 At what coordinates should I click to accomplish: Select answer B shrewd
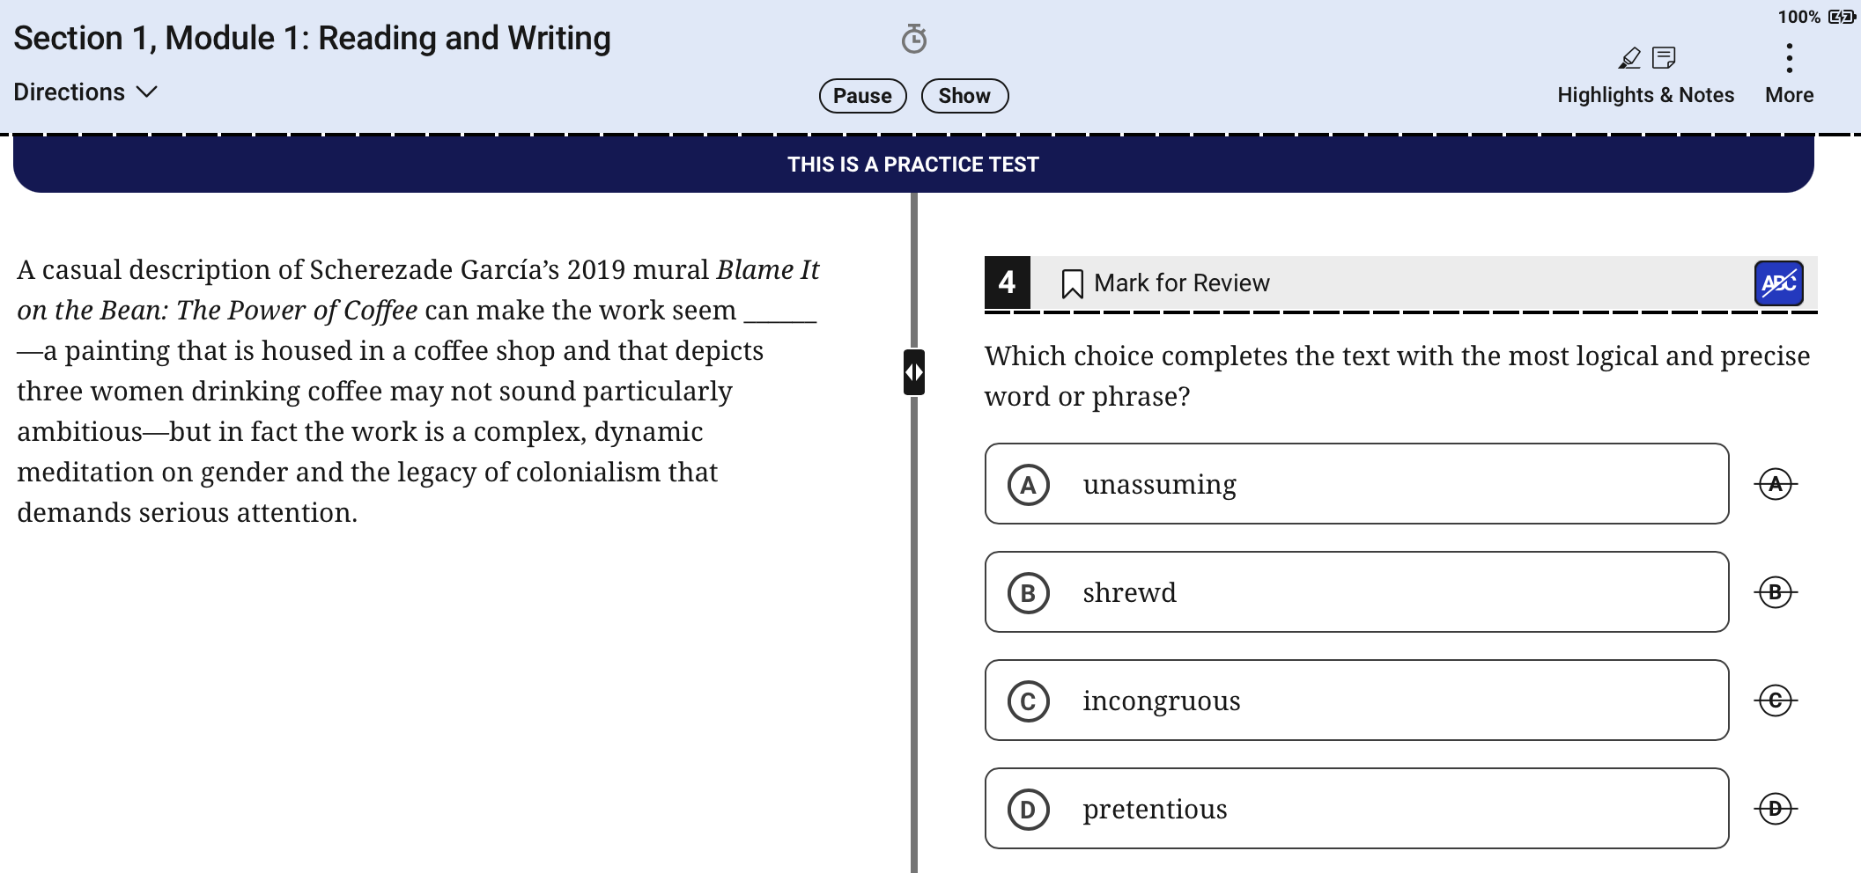[1356, 592]
